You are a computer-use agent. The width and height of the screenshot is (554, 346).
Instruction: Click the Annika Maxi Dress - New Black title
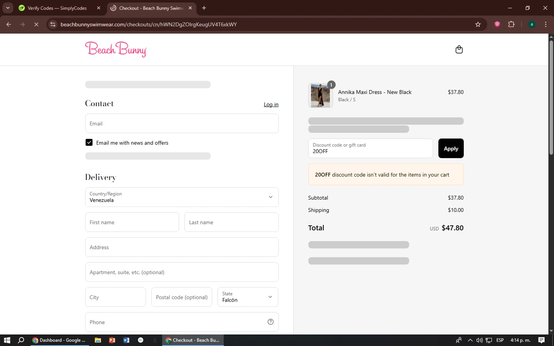click(375, 92)
